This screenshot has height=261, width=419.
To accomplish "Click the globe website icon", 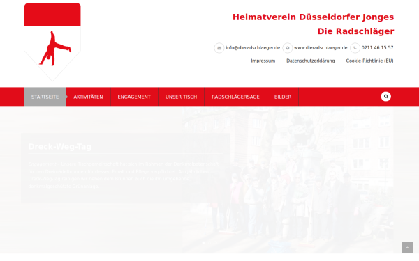I will pos(288,48).
